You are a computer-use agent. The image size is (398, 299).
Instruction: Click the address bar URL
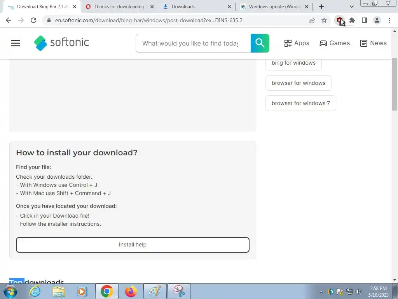149,20
